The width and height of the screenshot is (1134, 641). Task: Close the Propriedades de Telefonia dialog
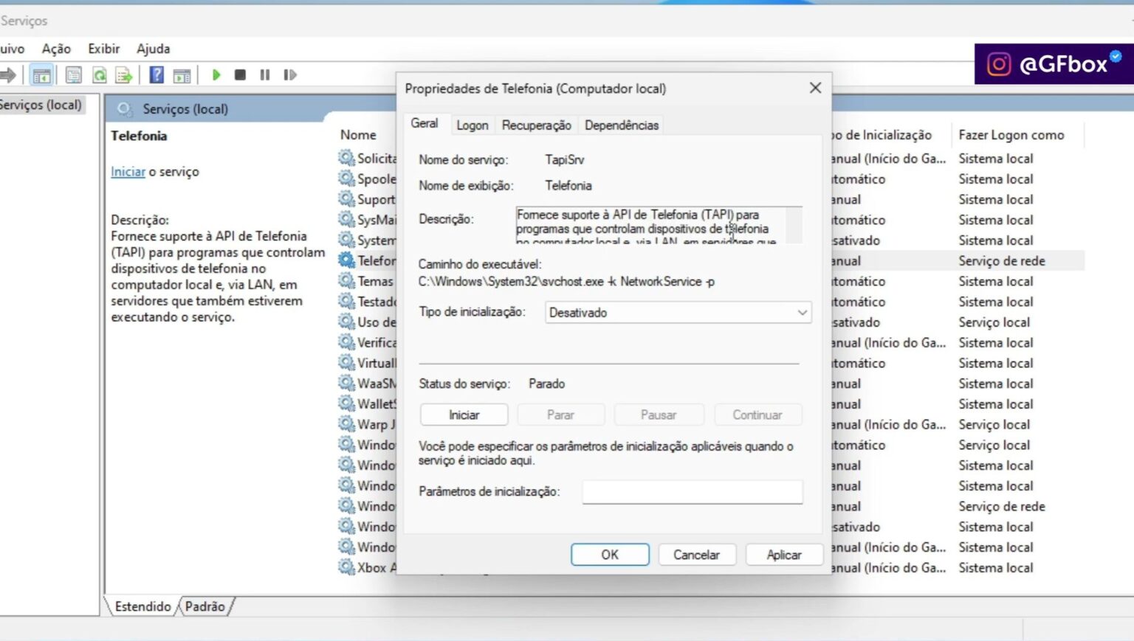point(815,88)
